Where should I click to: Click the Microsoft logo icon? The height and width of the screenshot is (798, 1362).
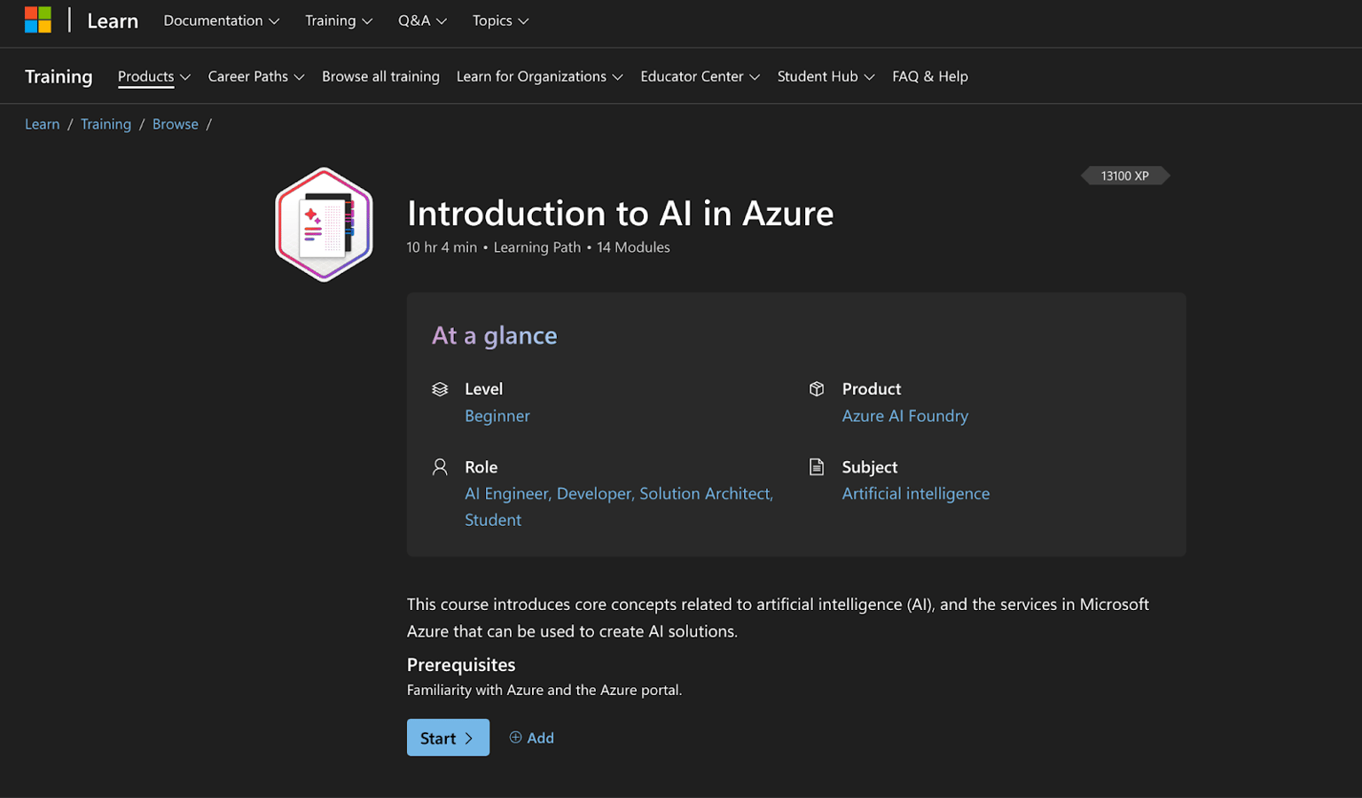coord(37,20)
